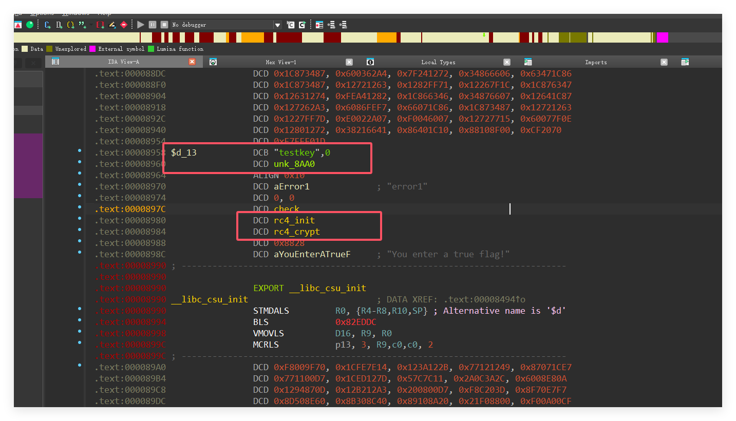Click the yellow string-literal toolbar icon
This screenshot has height=421, width=736.
pos(70,25)
